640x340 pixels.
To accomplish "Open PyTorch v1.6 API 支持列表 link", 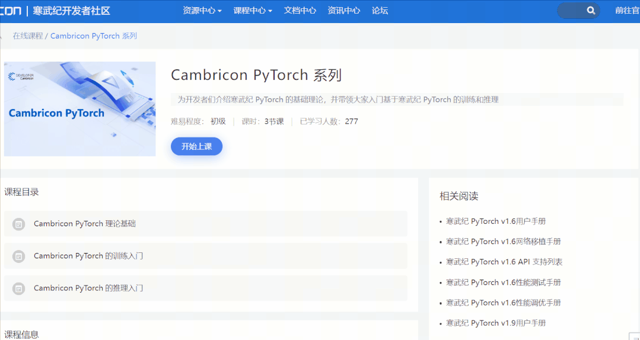I will pyautogui.click(x=504, y=262).
